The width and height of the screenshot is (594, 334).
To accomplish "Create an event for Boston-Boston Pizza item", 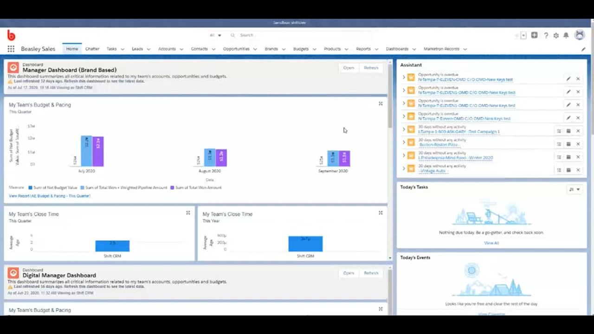I will pos(568,144).
